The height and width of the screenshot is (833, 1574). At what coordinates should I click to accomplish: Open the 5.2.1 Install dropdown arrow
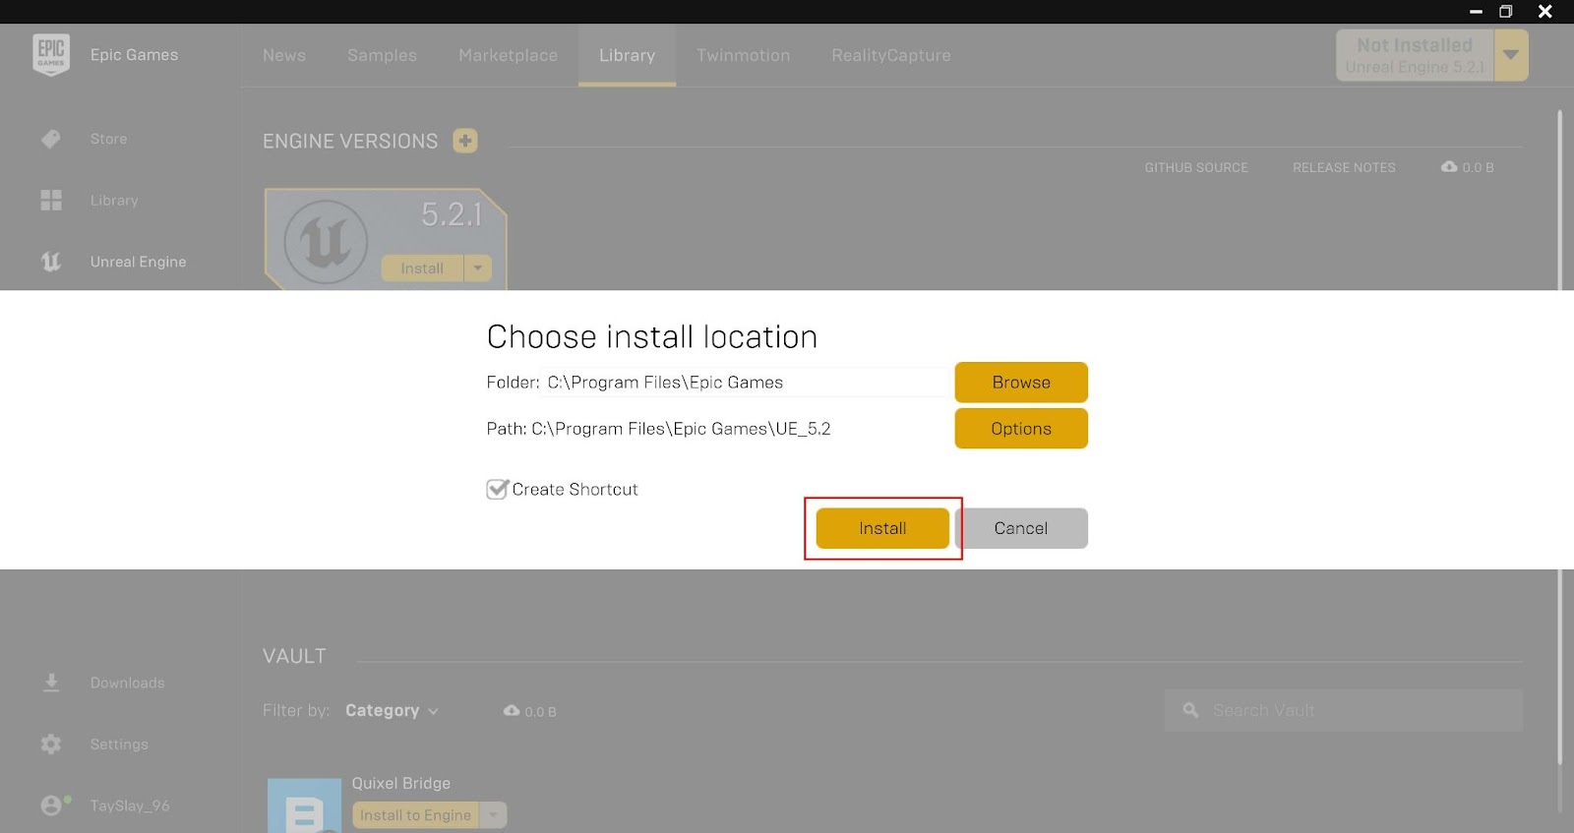coord(478,268)
